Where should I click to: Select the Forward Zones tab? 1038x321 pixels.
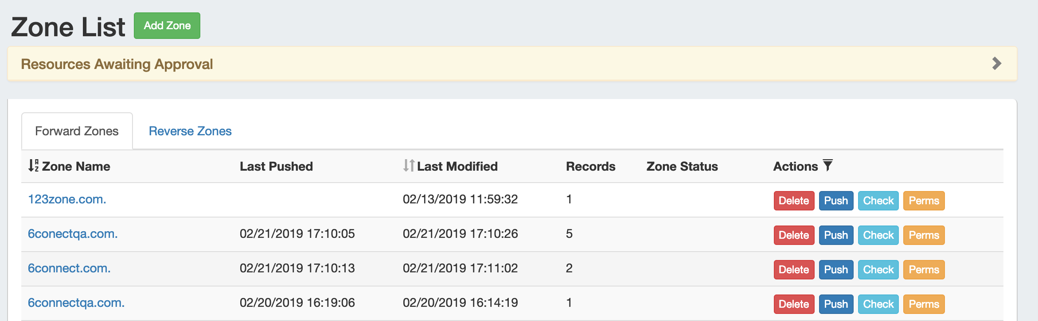click(77, 131)
